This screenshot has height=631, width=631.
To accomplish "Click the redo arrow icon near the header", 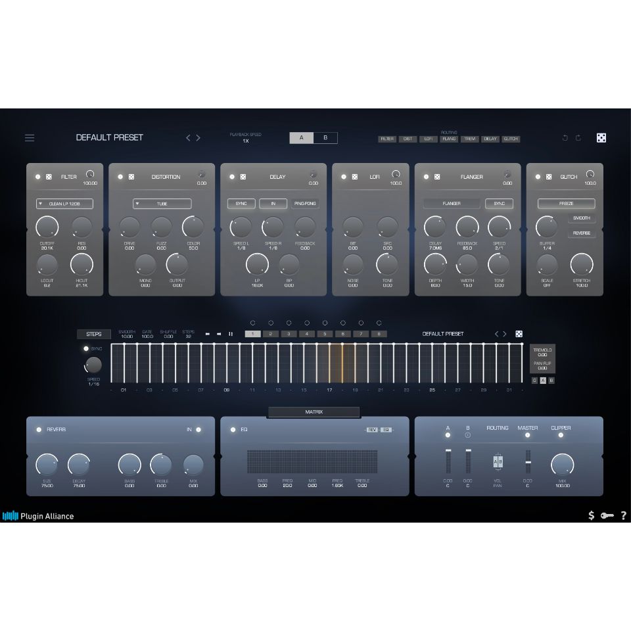I will coord(578,138).
